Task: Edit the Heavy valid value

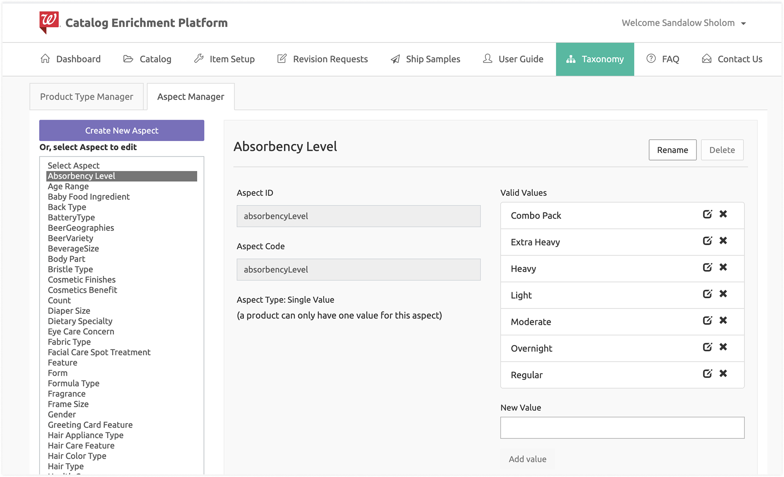Action: coord(707,267)
